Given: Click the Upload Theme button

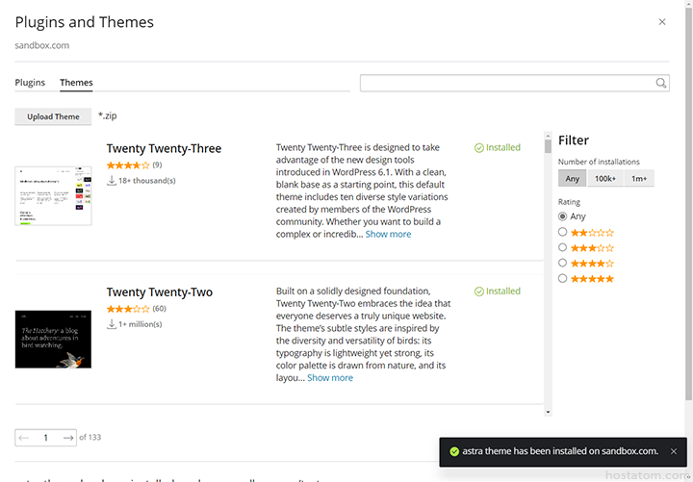Looking at the screenshot, I should (53, 116).
